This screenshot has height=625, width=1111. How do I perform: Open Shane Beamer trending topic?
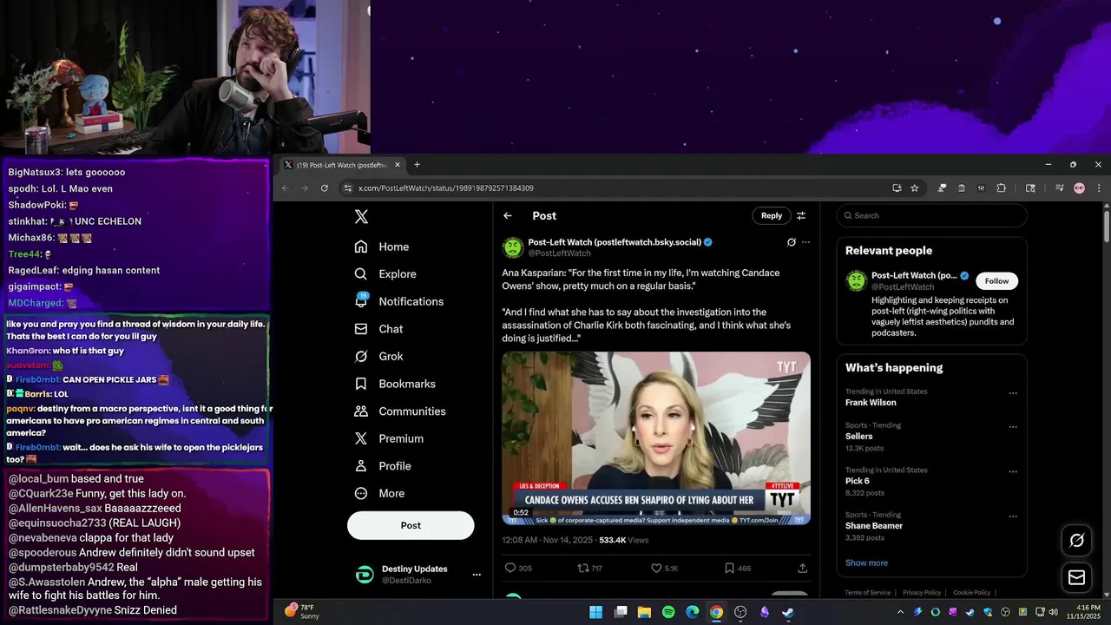874,526
